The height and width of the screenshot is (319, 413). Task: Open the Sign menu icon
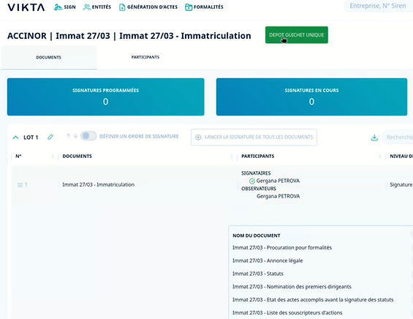(58, 7)
